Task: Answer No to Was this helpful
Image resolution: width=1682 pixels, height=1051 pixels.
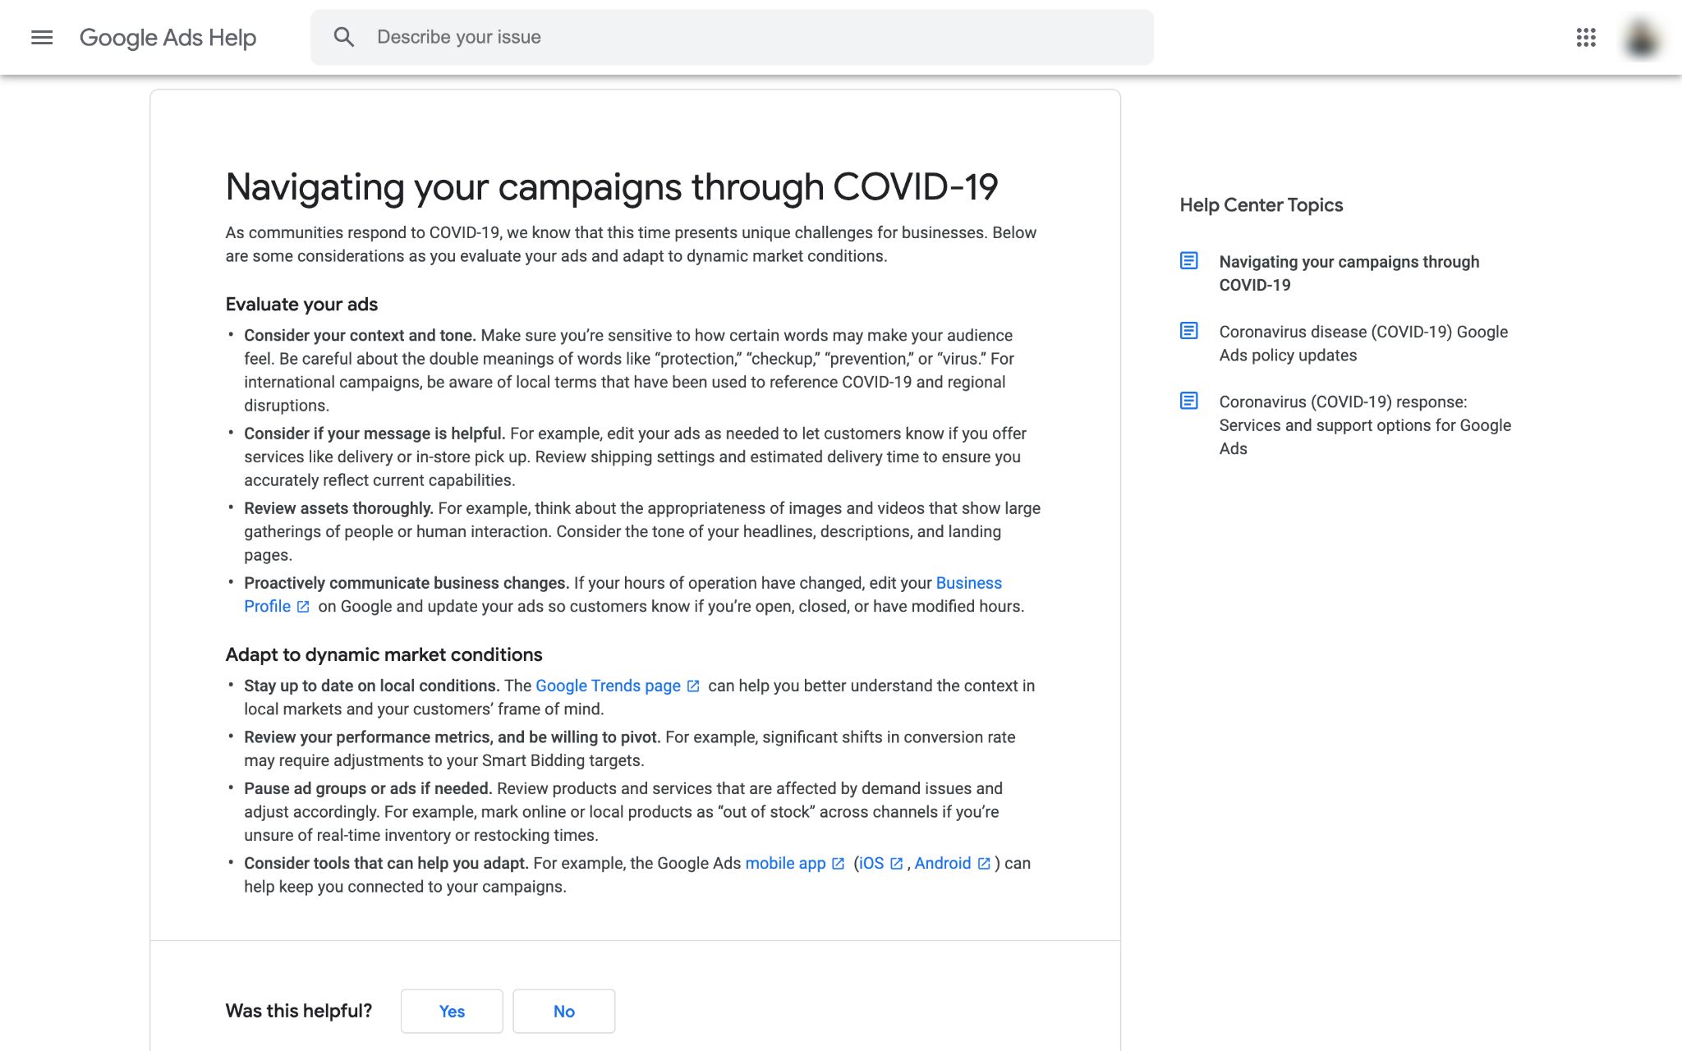Action: 564,1011
